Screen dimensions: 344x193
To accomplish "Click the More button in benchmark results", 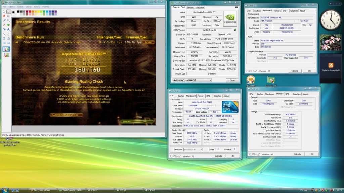I will [x=148, y=42].
